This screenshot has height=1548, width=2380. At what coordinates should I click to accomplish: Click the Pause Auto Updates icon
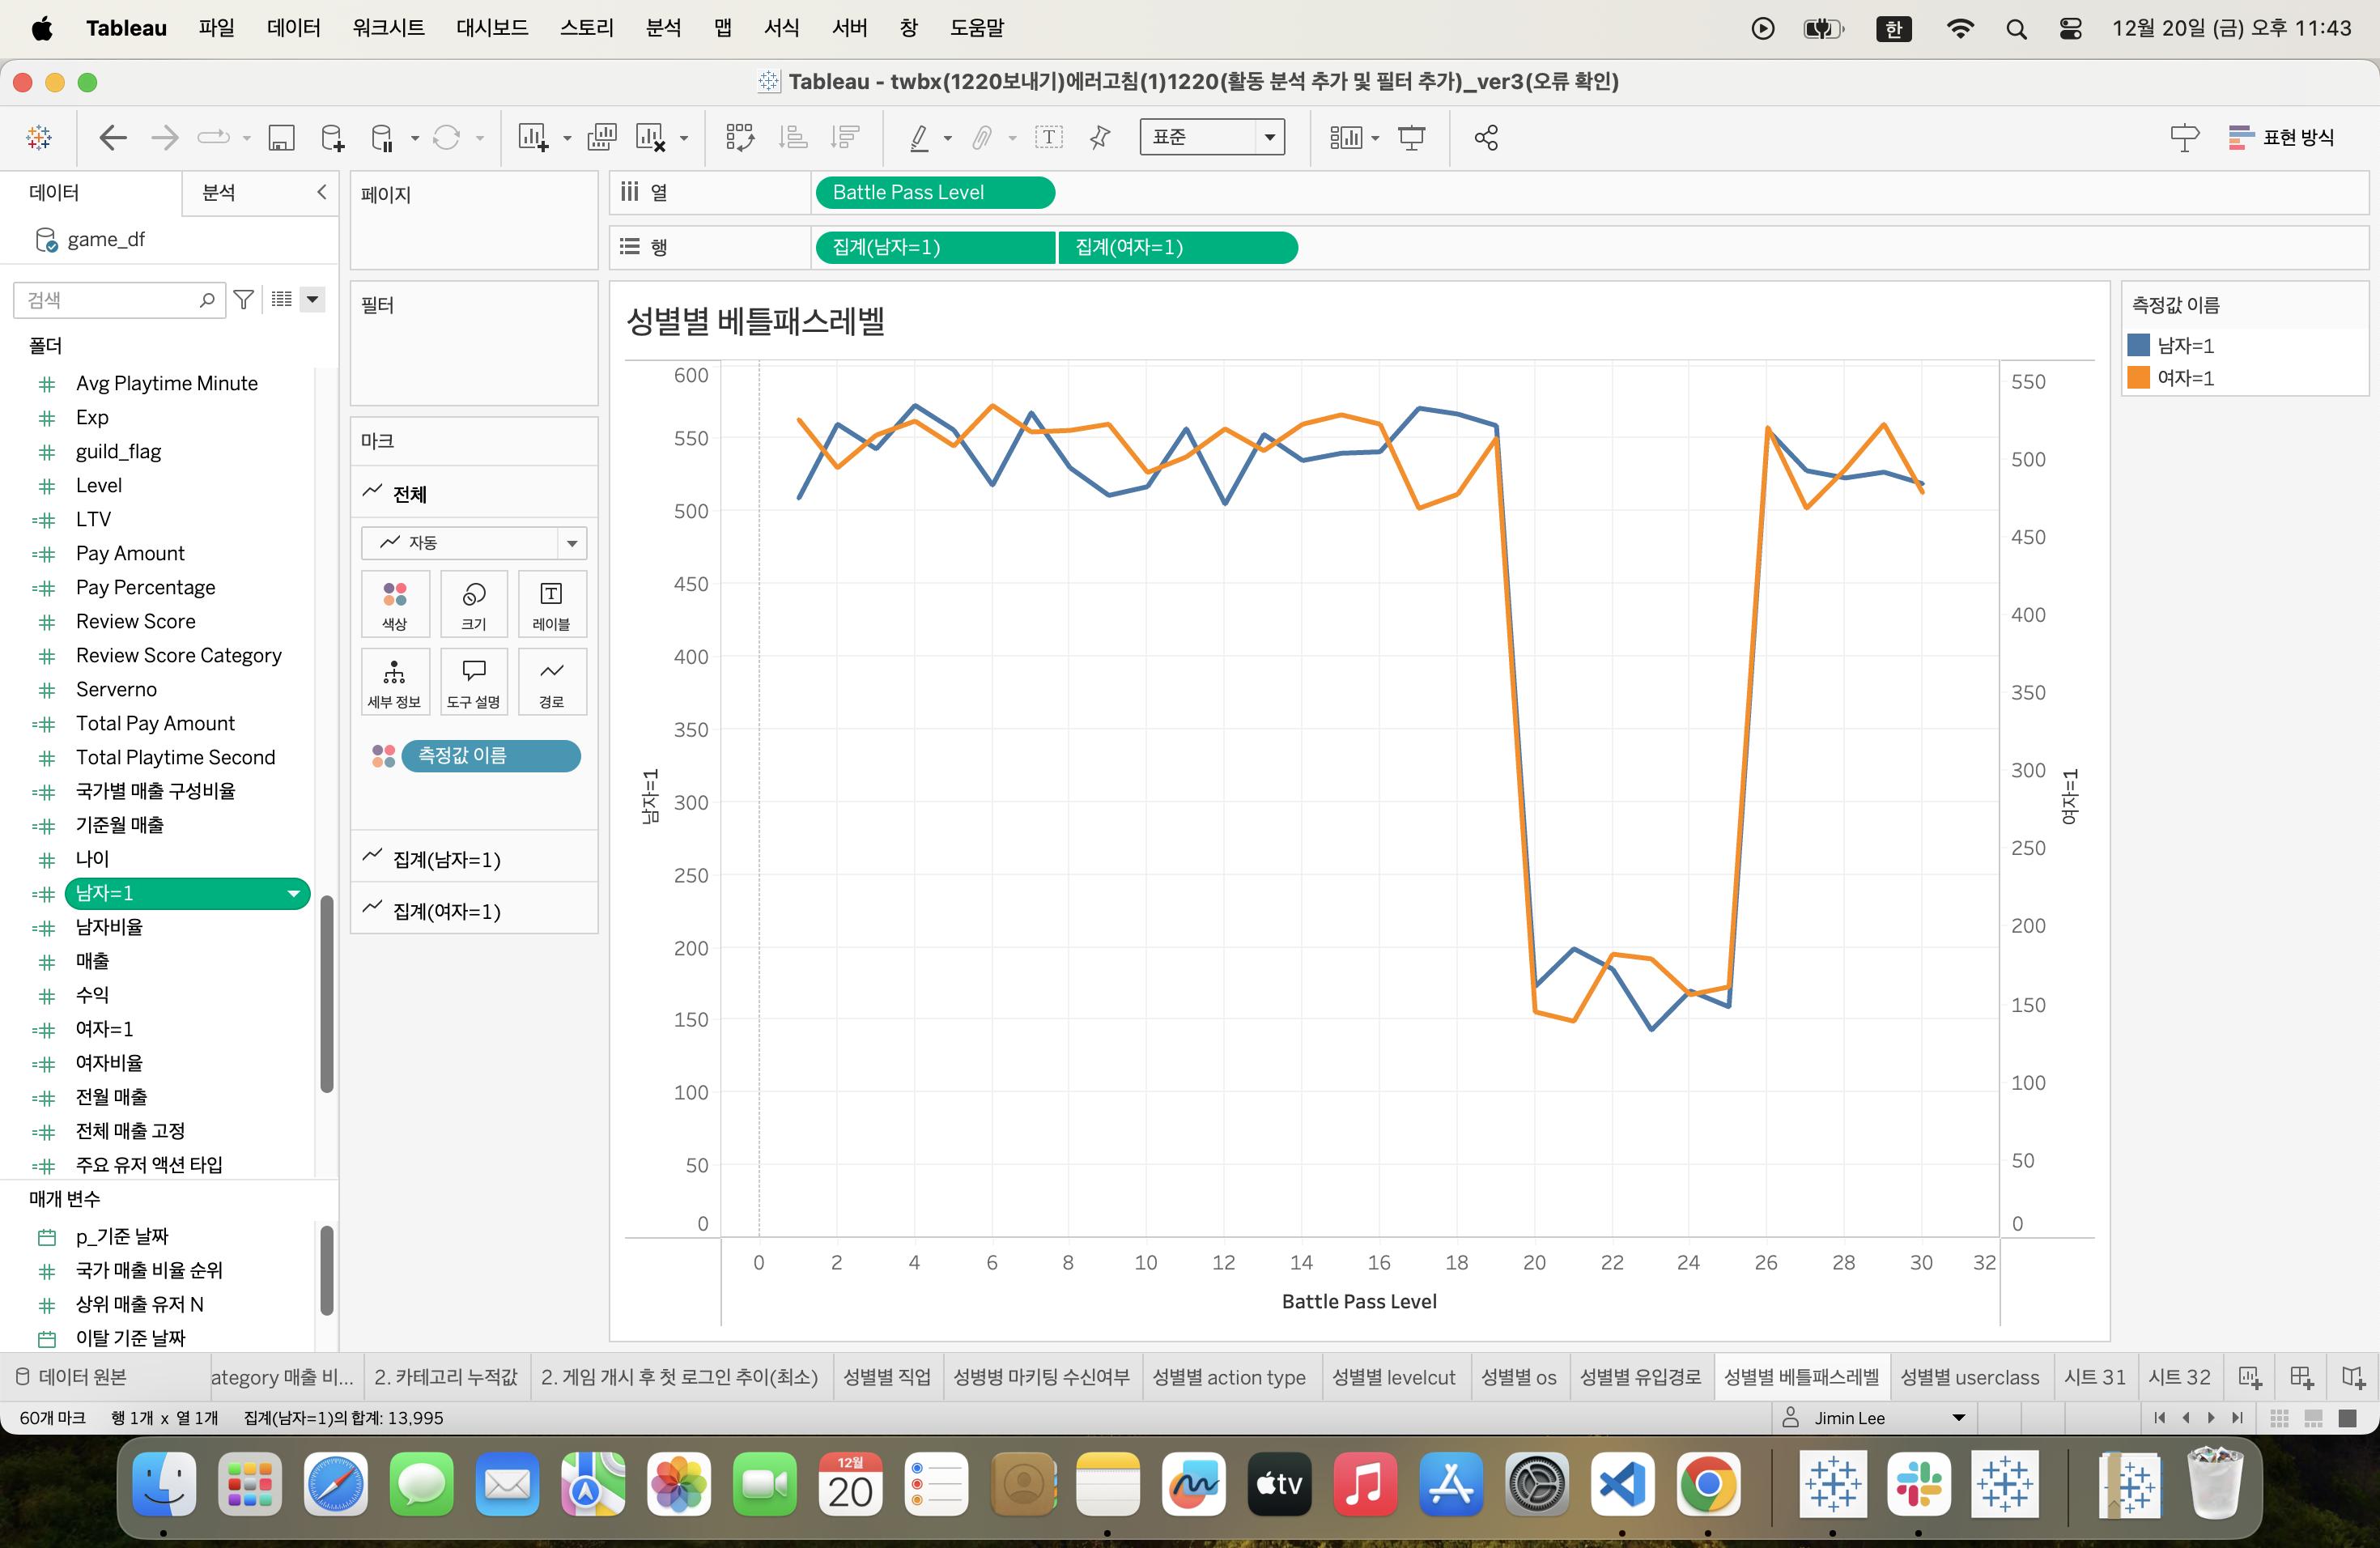point(382,137)
